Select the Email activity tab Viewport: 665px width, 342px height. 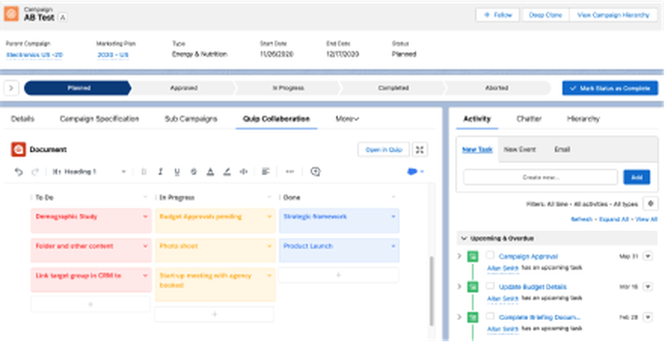[562, 149]
